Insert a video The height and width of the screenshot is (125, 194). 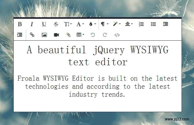56,35
